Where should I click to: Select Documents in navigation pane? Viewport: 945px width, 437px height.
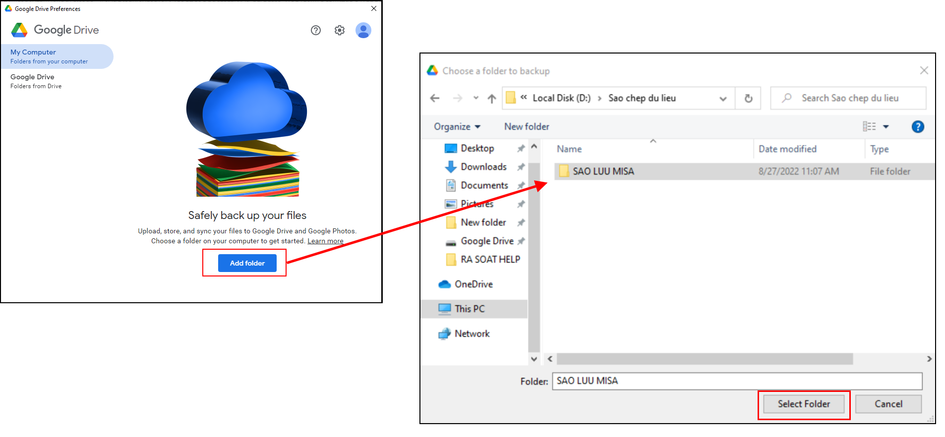[484, 185]
